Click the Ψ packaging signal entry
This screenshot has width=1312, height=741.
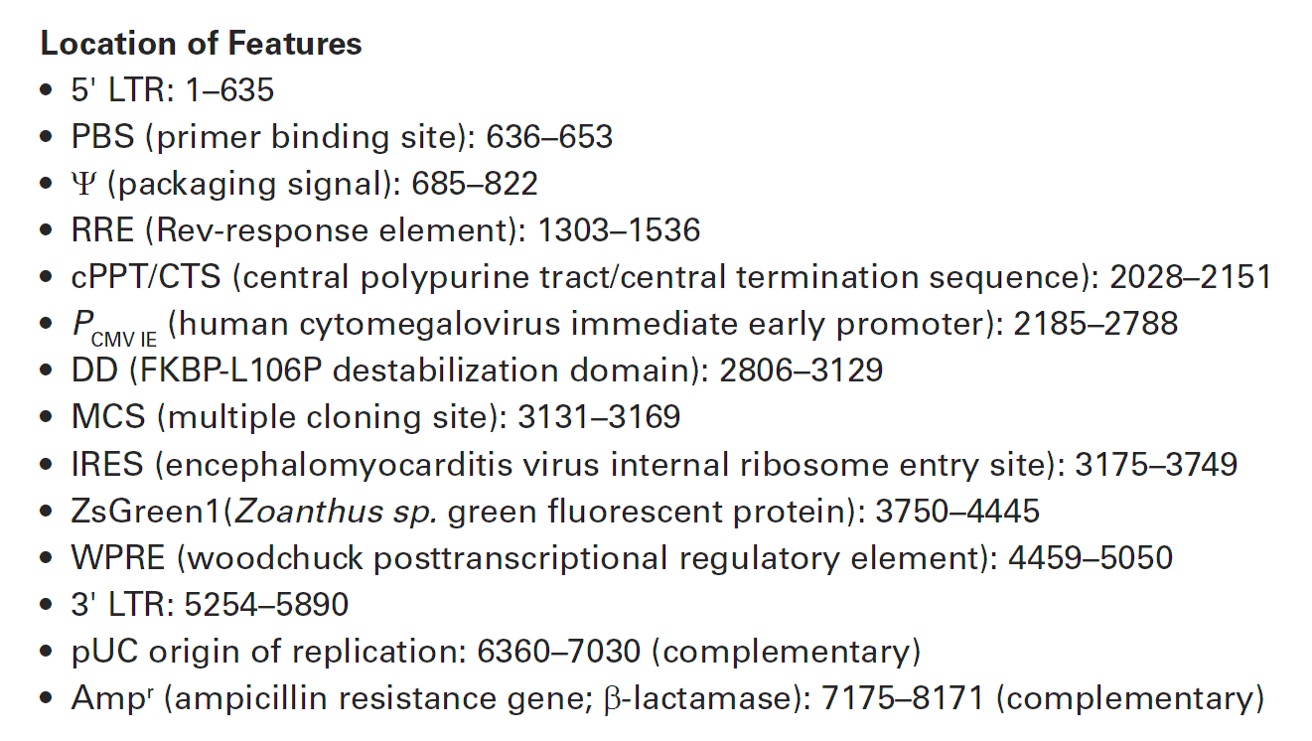pos(304,184)
